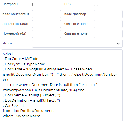Click the 'CanSee = 1' line
This screenshot has width=124, height=121.
click(x=13, y=106)
